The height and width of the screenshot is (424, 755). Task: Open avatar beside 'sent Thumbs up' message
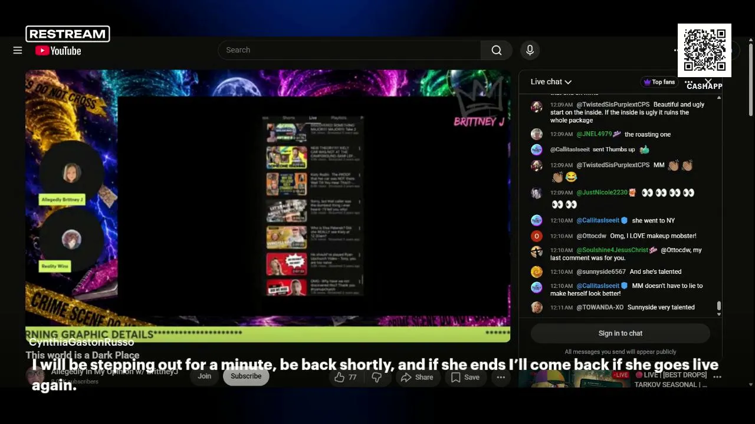pos(536,150)
